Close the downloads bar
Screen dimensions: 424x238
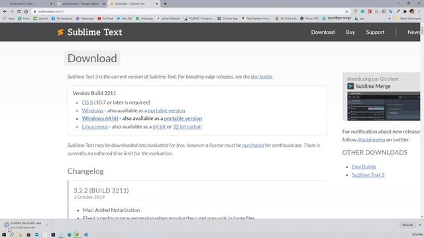pyautogui.click(x=420, y=225)
